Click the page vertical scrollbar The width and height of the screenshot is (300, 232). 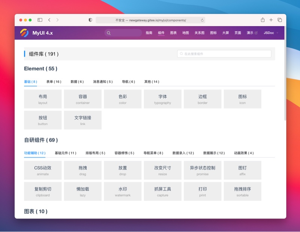pyautogui.click(x=285, y=73)
